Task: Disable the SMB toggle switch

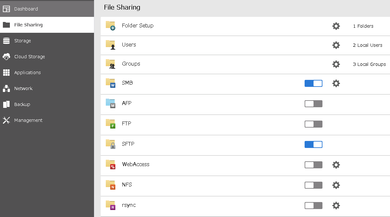Action: (x=313, y=83)
